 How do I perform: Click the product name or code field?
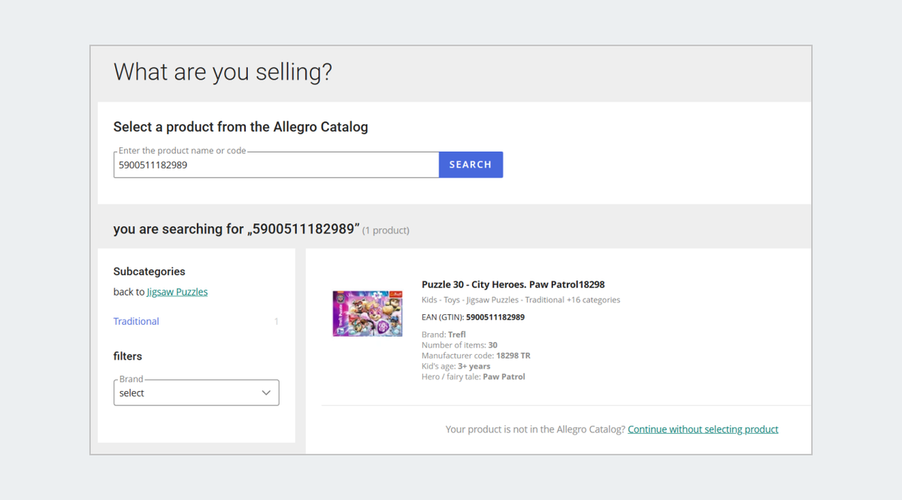[x=276, y=165]
